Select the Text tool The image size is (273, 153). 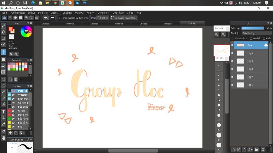[x=3, y=112]
